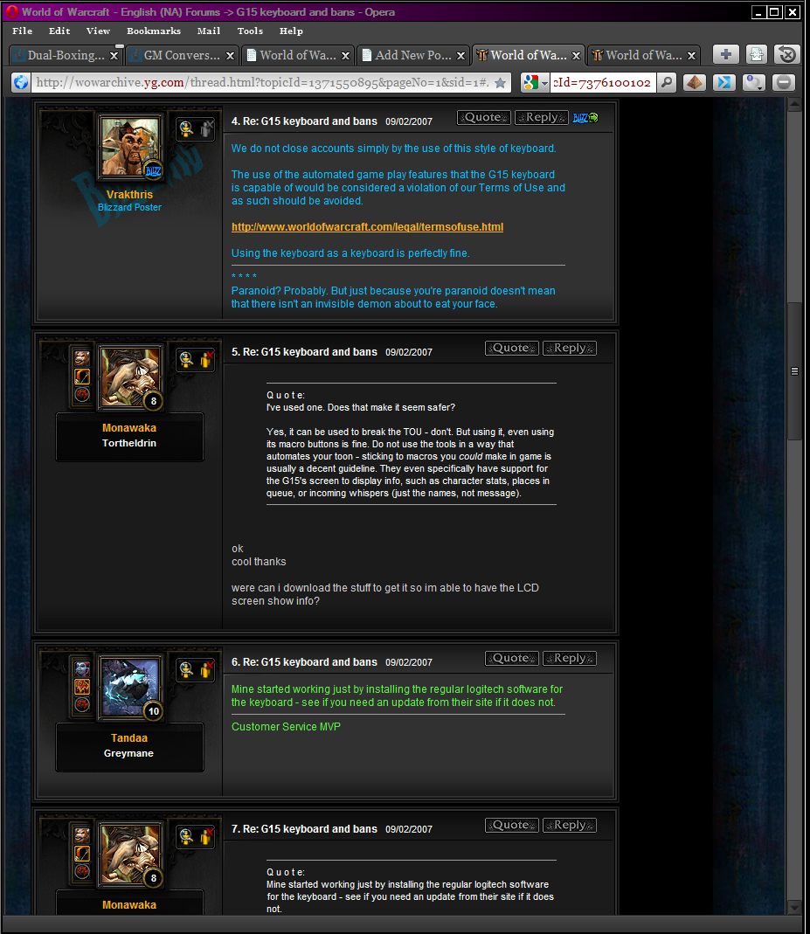Viewport: 810px width, 934px height.
Task: Close the GM Convers... tab
Action: pos(230,56)
